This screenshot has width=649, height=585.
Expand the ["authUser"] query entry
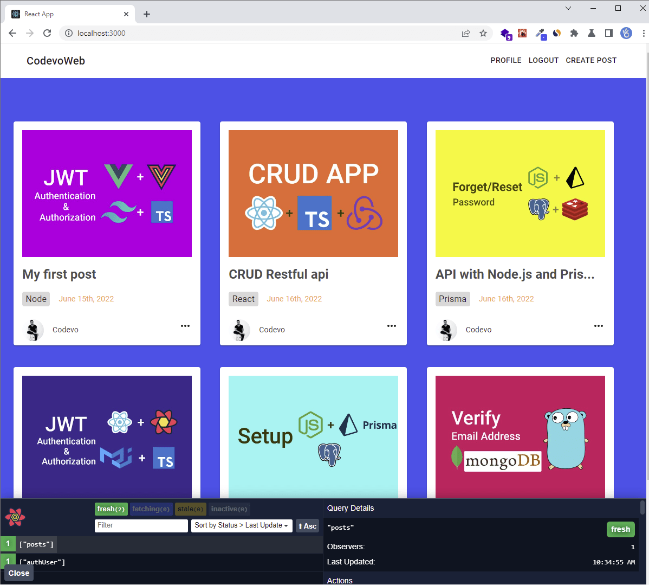tap(43, 562)
